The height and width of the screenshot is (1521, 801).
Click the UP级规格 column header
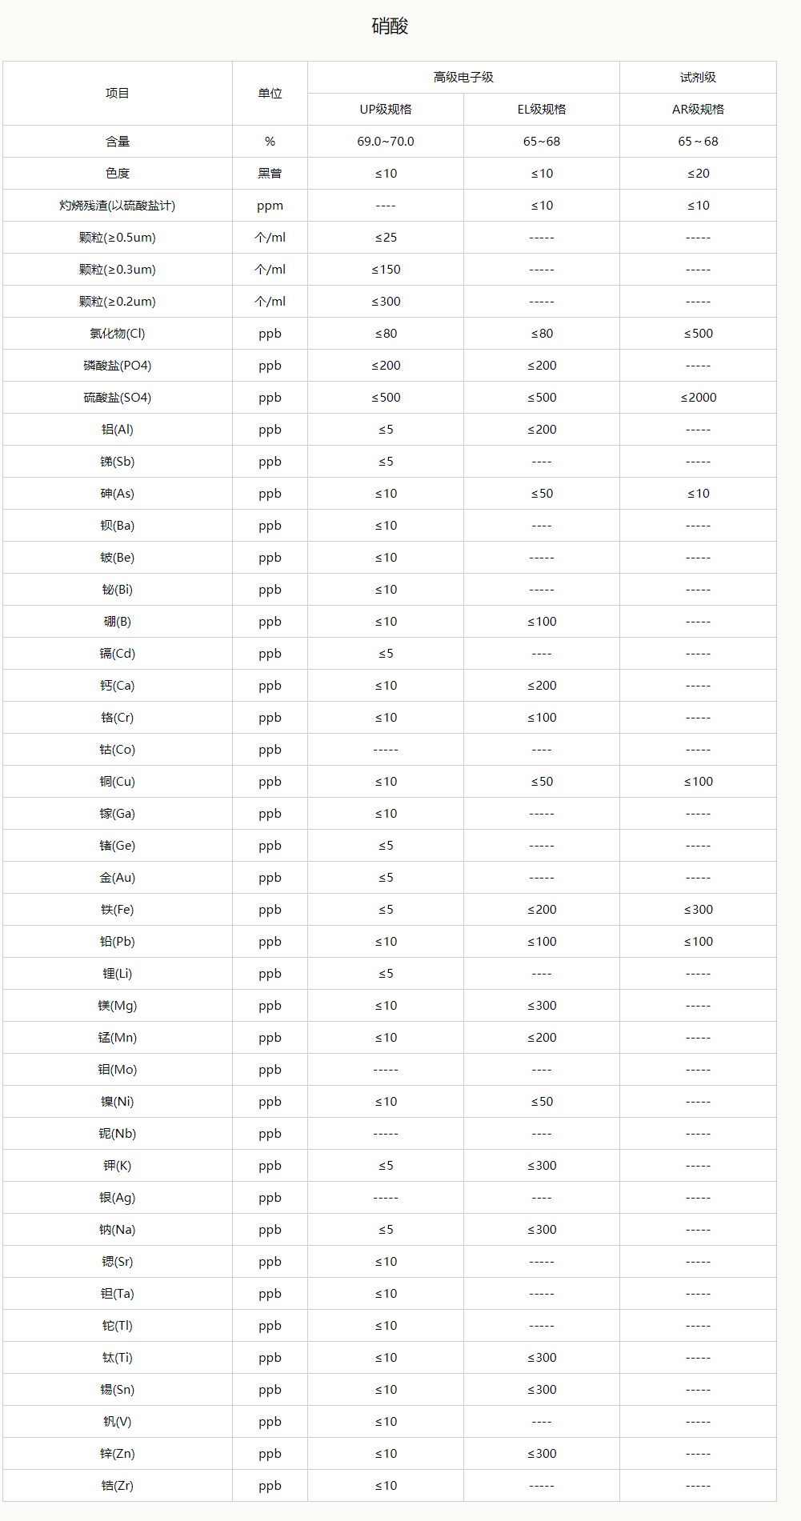pos(386,110)
